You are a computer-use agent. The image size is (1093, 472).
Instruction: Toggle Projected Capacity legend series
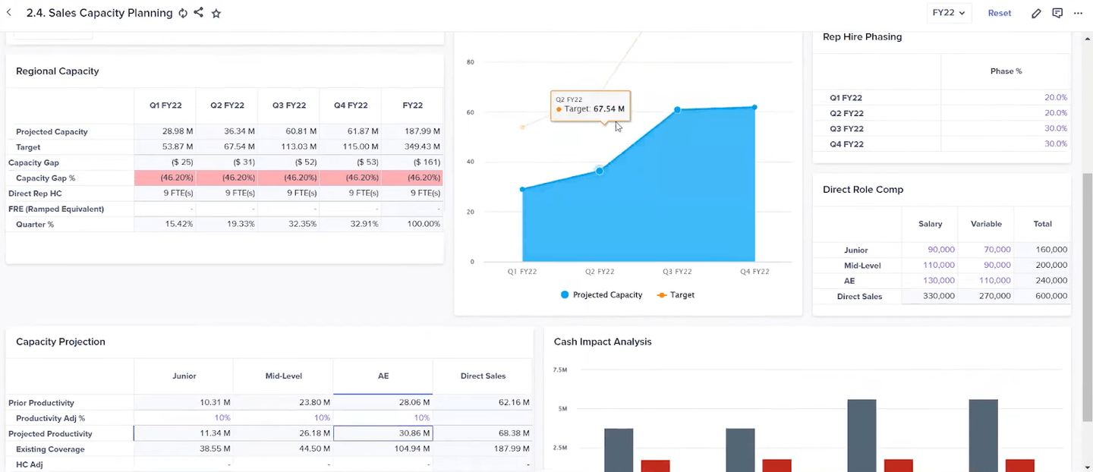[601, 294]
